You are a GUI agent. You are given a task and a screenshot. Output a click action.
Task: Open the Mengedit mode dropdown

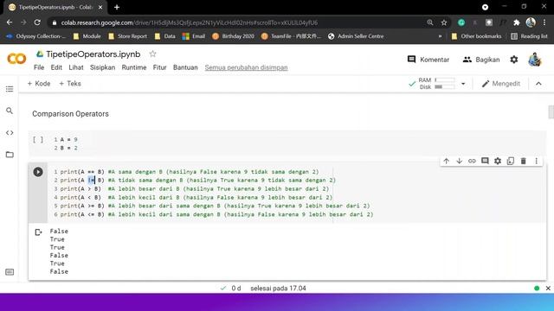point(501,84)
